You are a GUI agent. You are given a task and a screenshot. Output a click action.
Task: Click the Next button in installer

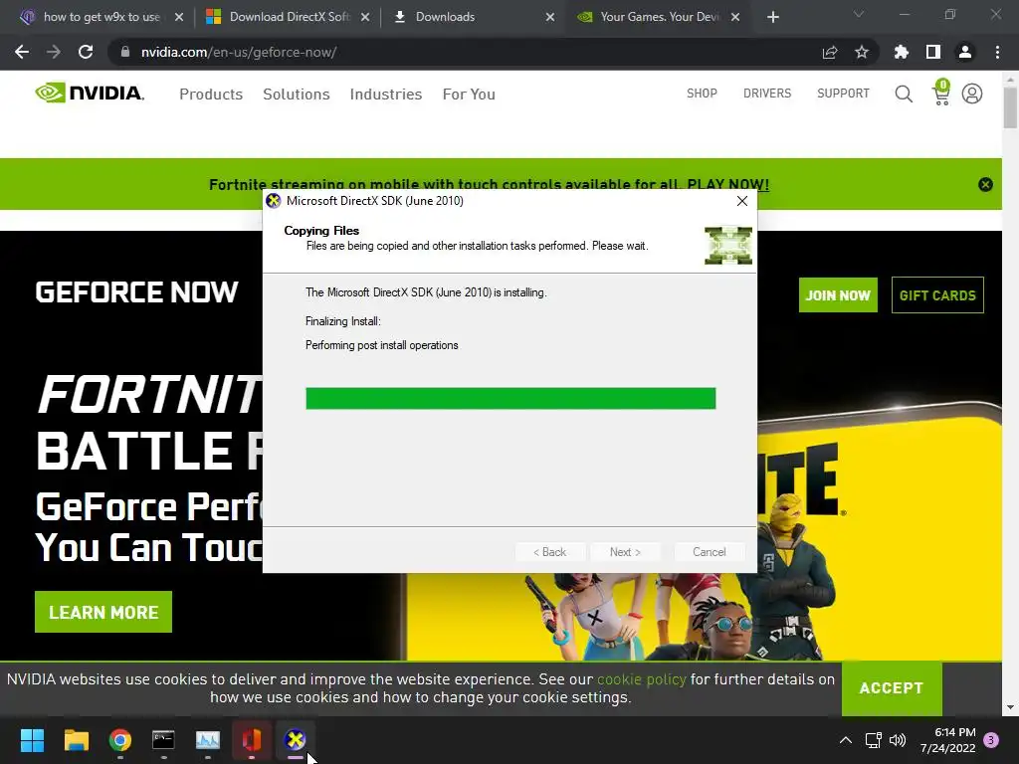pos(625,552)
